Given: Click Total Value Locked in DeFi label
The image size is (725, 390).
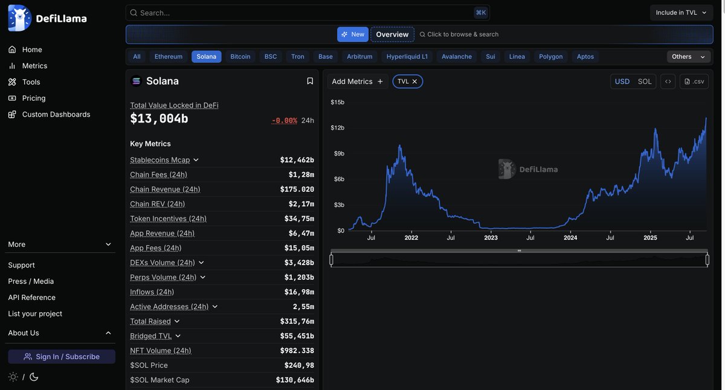Looking at the screenshot, I should 175,105.
